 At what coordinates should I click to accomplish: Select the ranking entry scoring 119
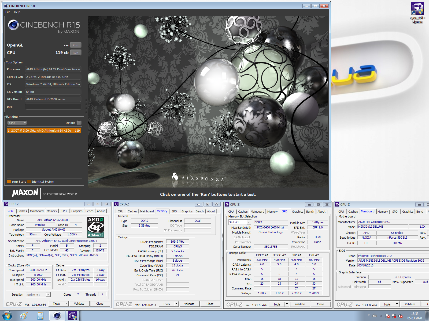coord(44,131)
